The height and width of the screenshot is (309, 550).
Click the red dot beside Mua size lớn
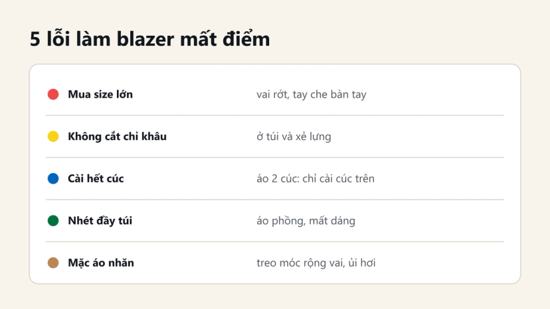pos(53,94)
